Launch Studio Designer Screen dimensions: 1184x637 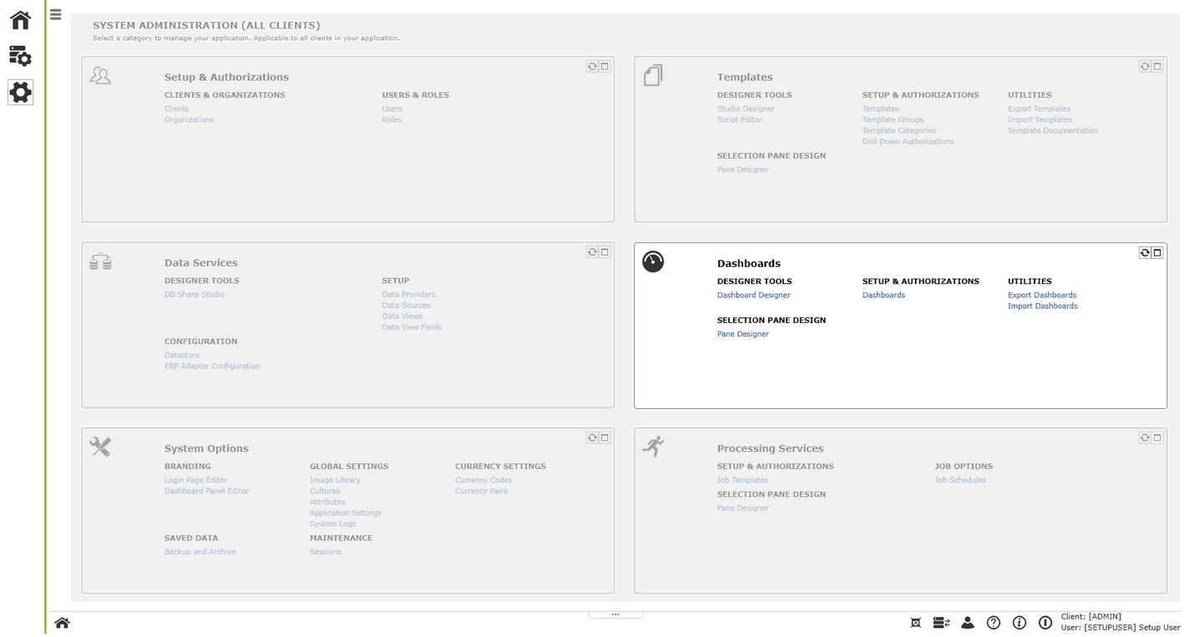(x=746, y=109)
